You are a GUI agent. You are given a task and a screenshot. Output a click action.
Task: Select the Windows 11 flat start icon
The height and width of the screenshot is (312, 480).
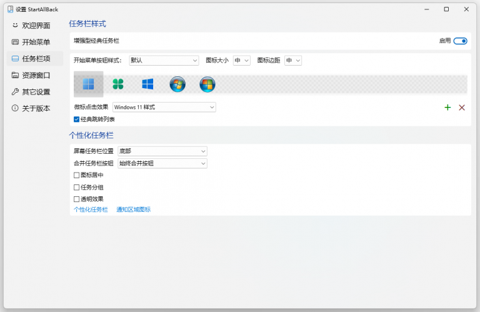[x=89, y=84]
